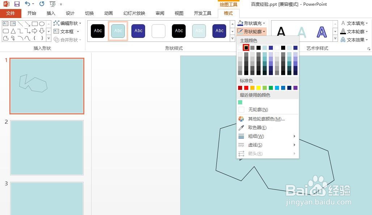
Task: Expand the shape styles gallery
Action: coord(232,38)
